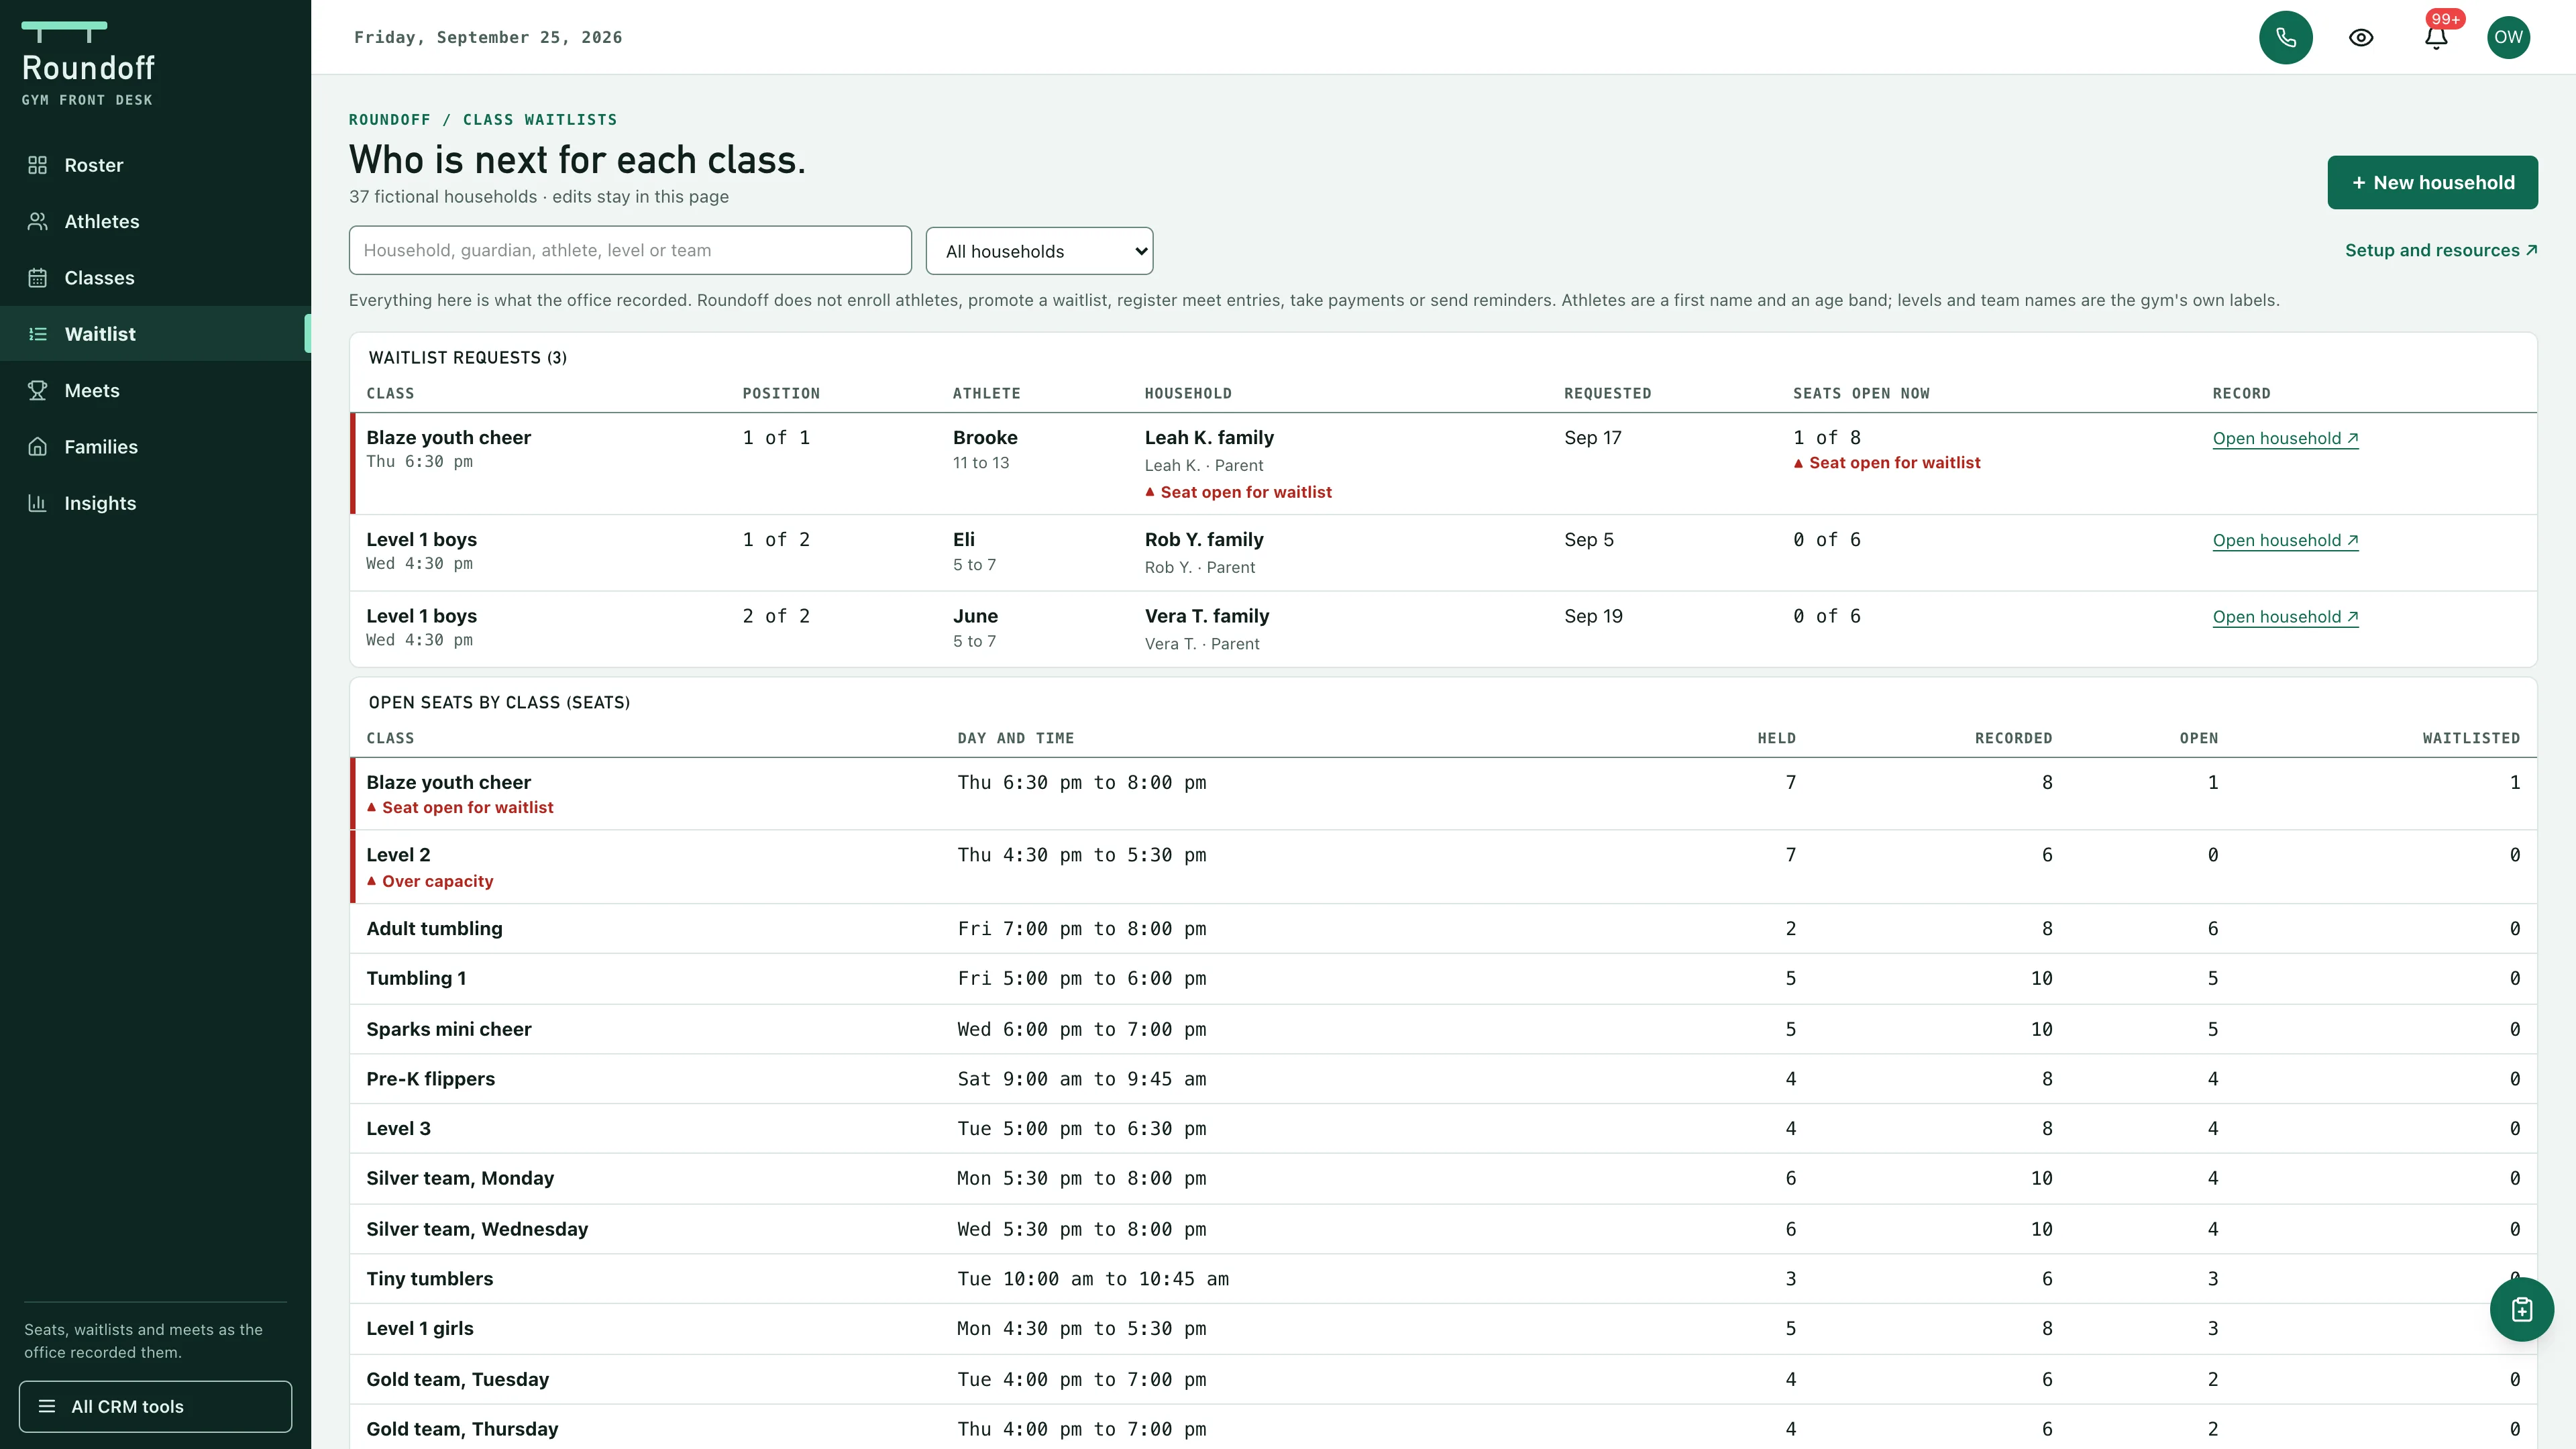The image size is (2576, 1449).
Task: Click the Tiny tumblers class row
Action: tap(1443, 1279)
